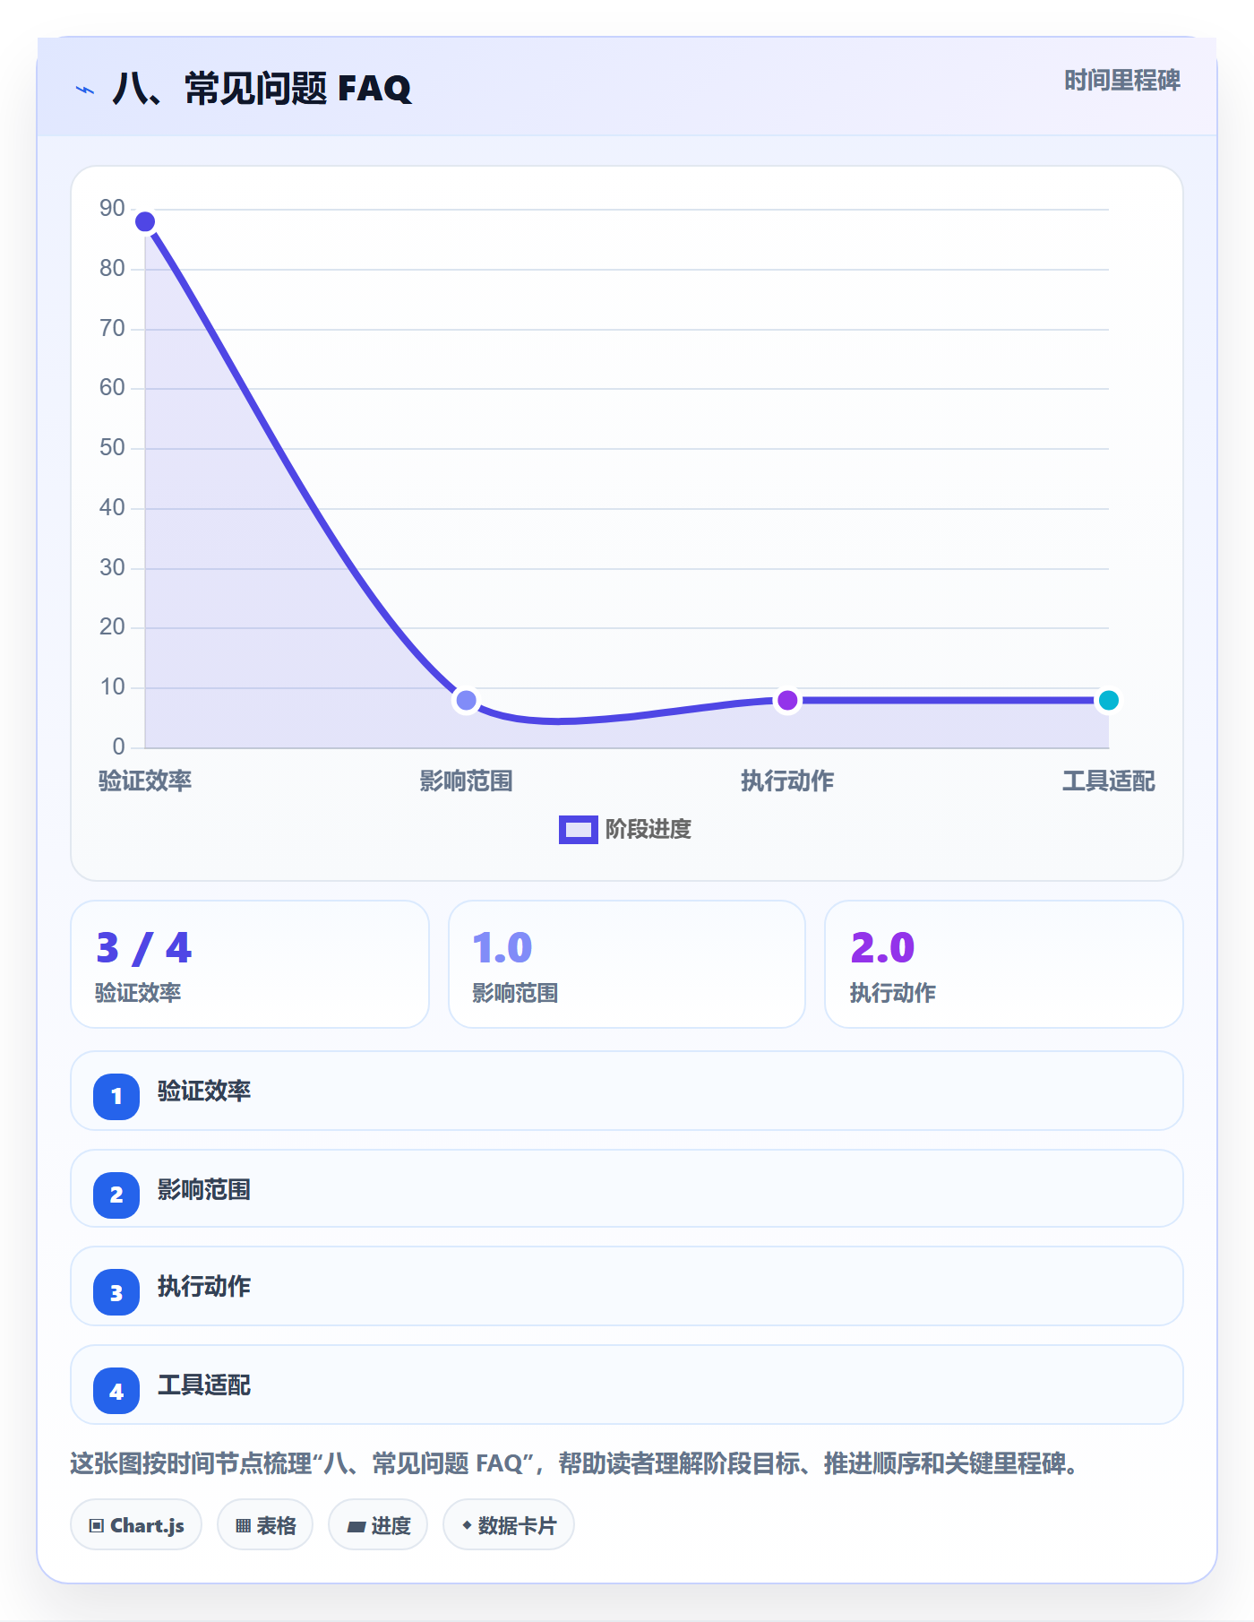The height and width of the screenshot is (1622, 1254).
Task: Click the 验证效率 label on the chart x-axis
Action: (145, 781)
